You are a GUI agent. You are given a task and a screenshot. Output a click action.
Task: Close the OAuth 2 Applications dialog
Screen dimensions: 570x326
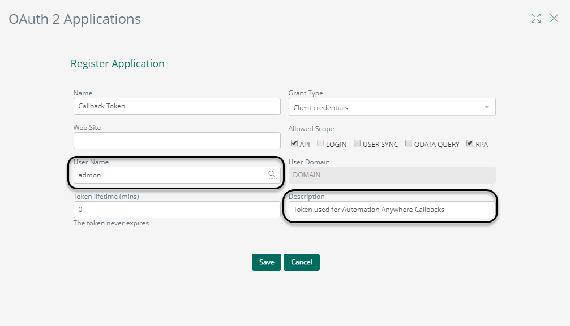554,18
